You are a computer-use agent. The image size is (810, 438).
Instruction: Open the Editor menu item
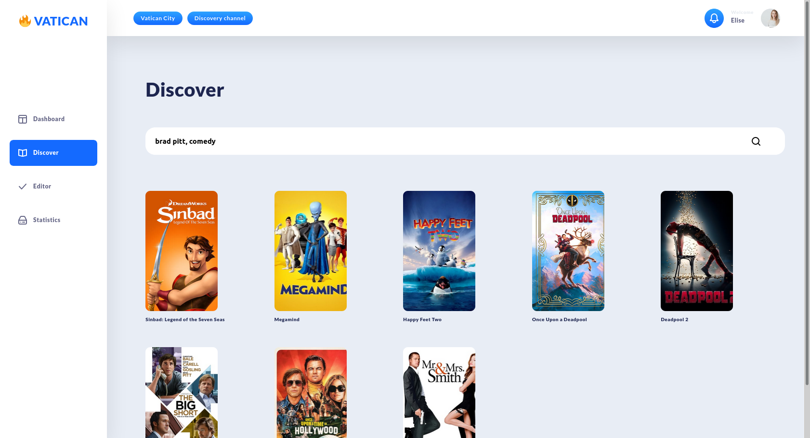click(x=53, y=187)
